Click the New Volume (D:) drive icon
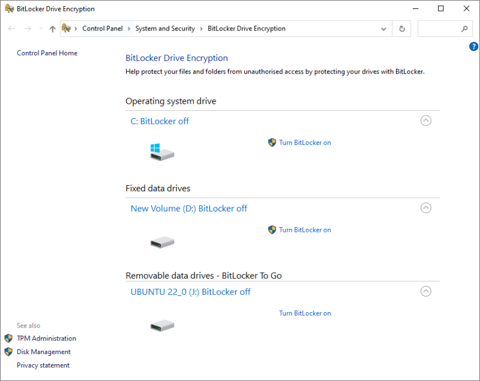This screenshot has height=381, width=480. click(161, 242)
